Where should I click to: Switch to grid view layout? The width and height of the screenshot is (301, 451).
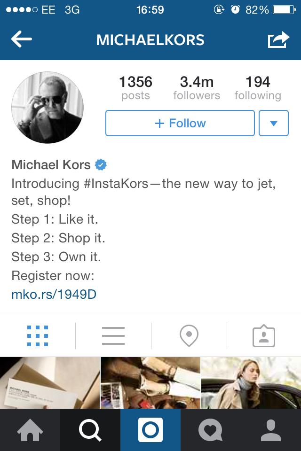(x=37, y=335)
